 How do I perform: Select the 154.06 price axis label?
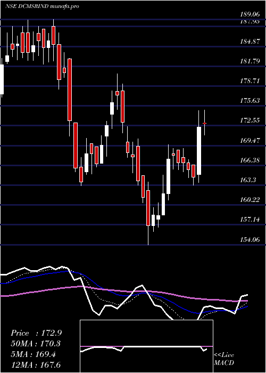[250, 239]
